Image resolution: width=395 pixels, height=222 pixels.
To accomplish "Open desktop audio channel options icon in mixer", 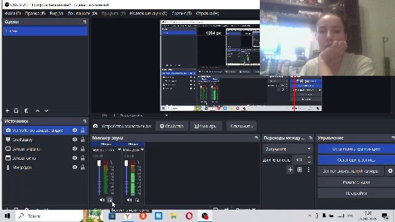I will [110, 200].
